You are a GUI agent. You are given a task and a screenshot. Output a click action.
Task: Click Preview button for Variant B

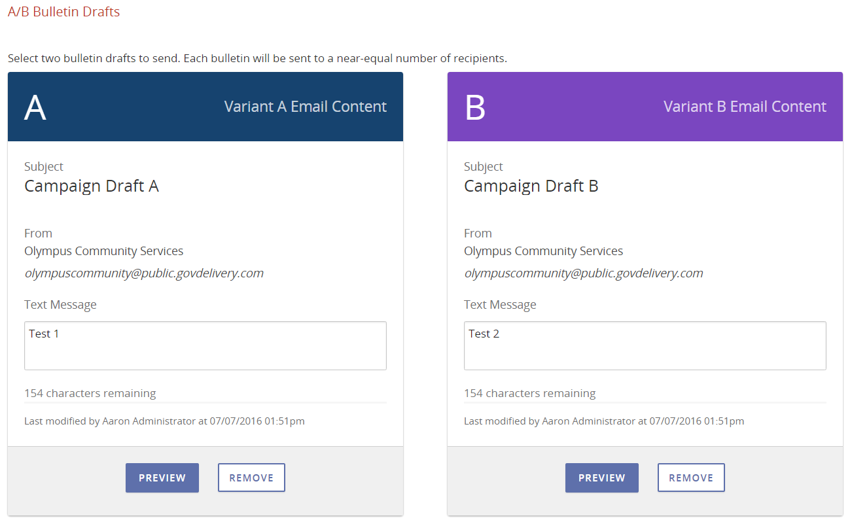point(601,478)
